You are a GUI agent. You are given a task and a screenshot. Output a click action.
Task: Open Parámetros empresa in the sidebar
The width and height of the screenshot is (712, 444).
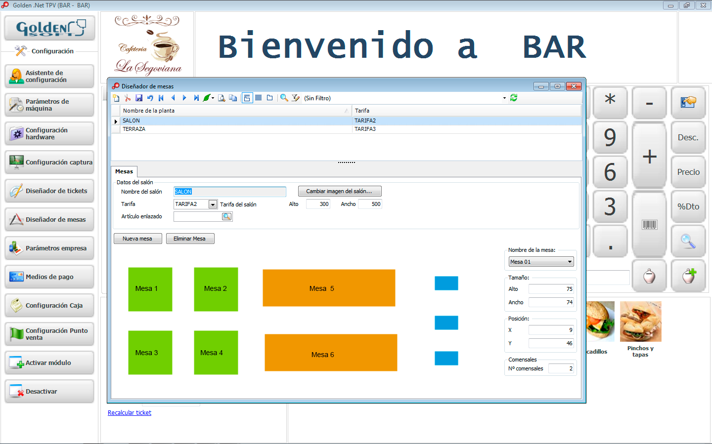[x=49, y=248]
